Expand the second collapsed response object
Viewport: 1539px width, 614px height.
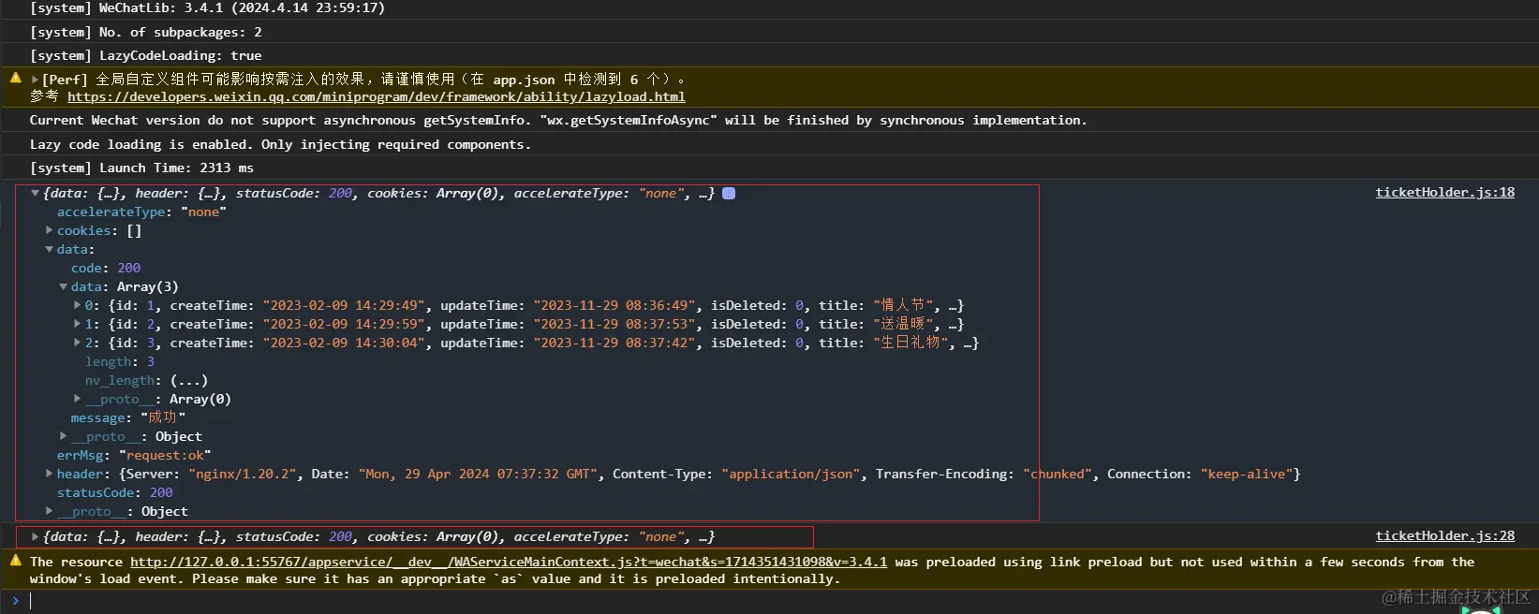(x=35, y=537)
